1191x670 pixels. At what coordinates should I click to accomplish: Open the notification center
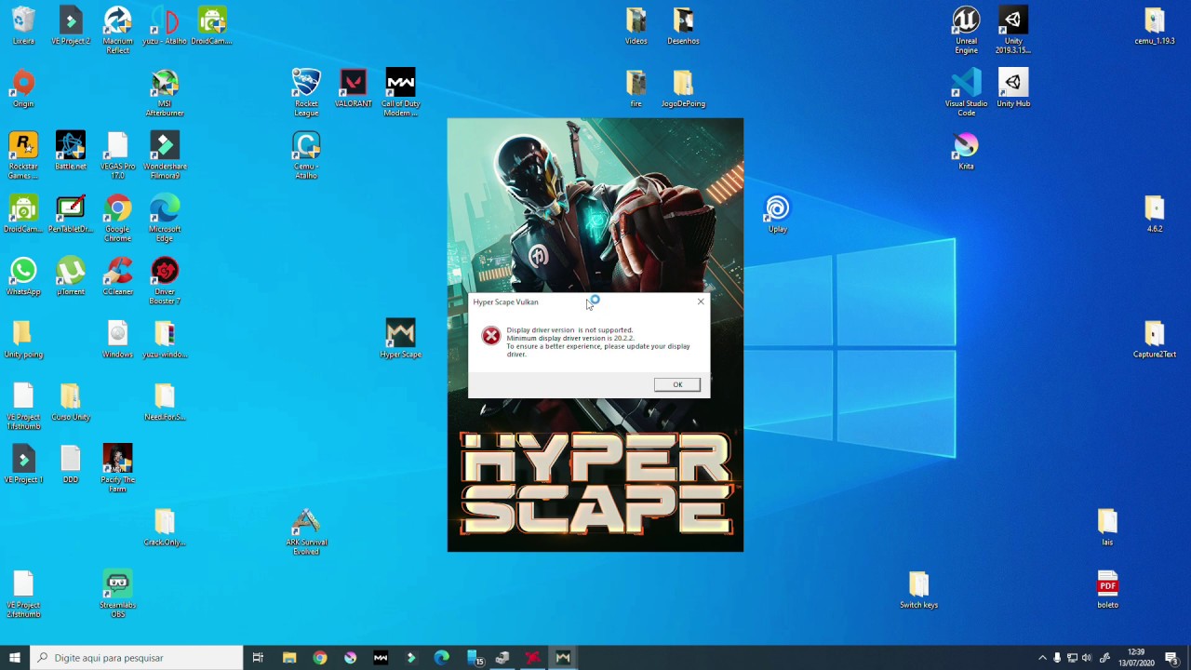coord(1171,658)
